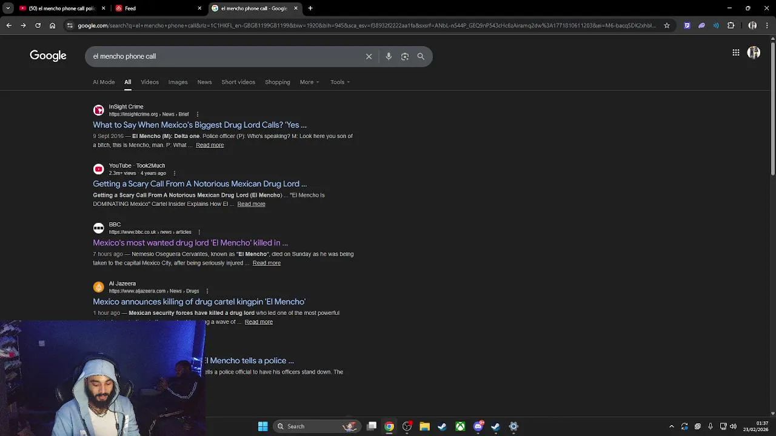Go to Google homepage logo
The height and width of the screenshot is (436, 776).
coord(48,56)
